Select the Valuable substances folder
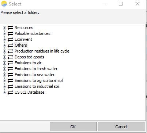The height and width of the screenshot is (133, 147). pyautogui.click(x=33, y=33)
